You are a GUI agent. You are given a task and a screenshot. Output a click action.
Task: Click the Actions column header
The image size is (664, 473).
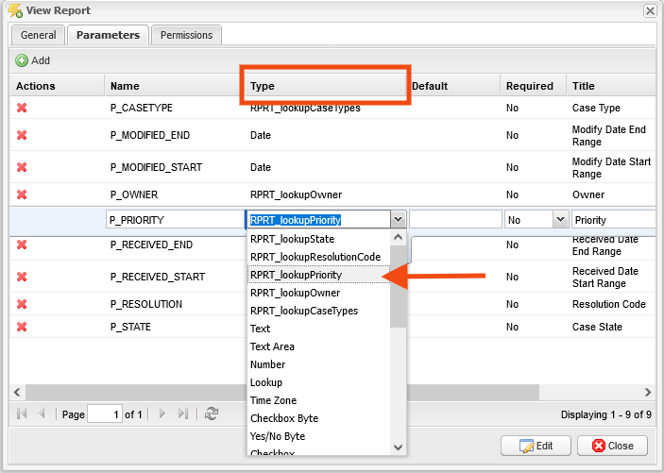(58, 86)
